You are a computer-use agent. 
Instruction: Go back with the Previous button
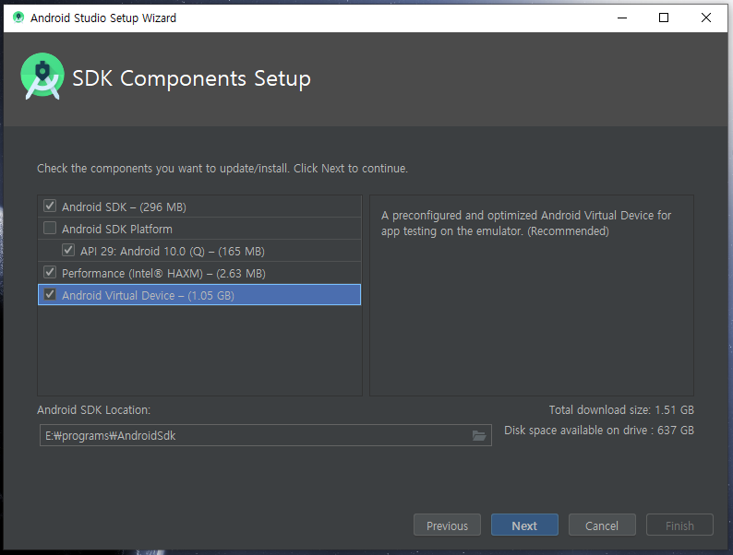pos(447,525)
